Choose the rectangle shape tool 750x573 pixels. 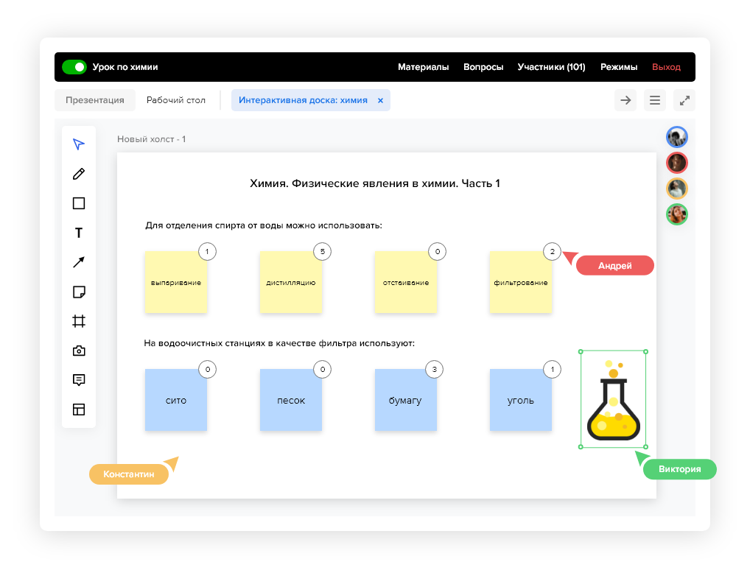click(79, 203)
